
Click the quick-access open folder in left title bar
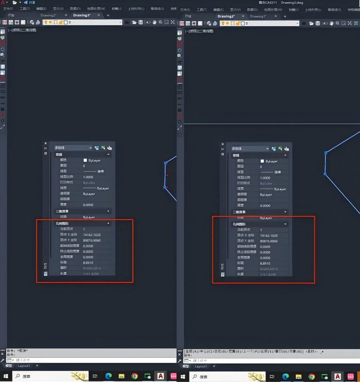pos(15,3)
